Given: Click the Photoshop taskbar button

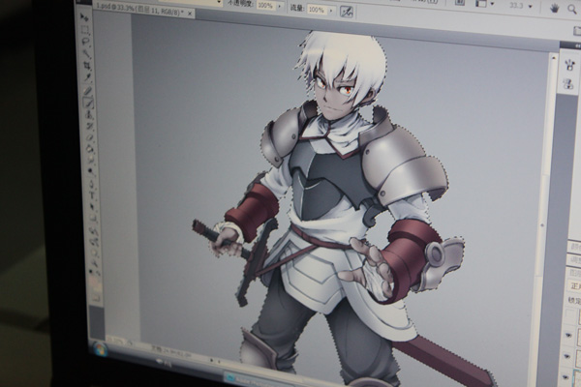Looking at the screenshot, I should [x=260, y=378].
